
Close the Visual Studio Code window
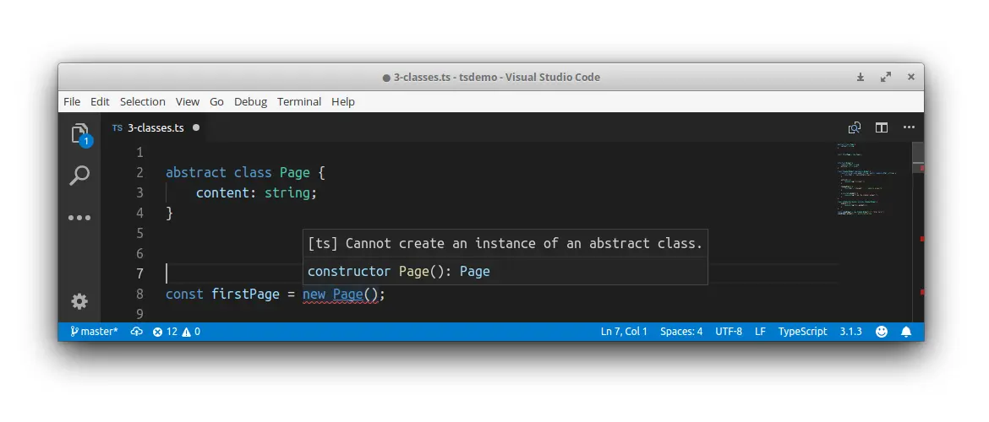pos(910,77)
